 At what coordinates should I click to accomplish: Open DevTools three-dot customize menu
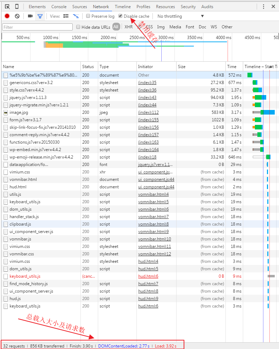click(263, 7)
